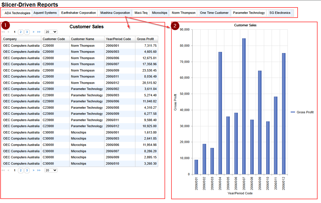The width and height of the screenshot is (321, 203).
Task: Sort by Customer Name column header
Action: [87, 39]
